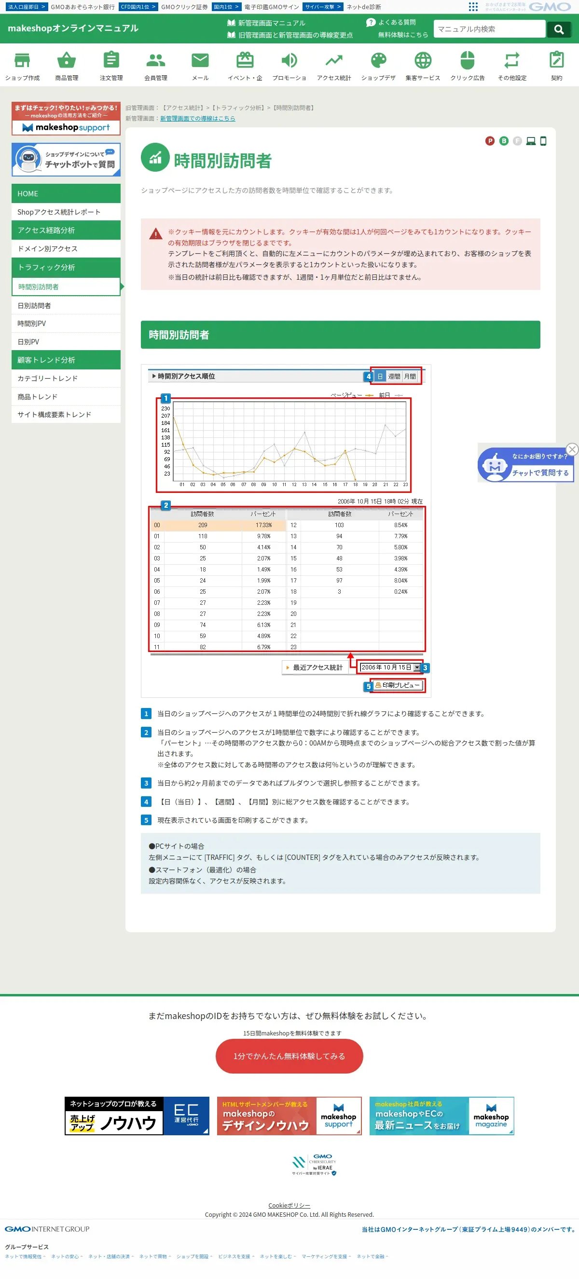Image resolution: width=579 pixels, height=1279 pixels.
Task: Click the desktop PC device icon
Action: pyautogui.click(x=531, y=141)
